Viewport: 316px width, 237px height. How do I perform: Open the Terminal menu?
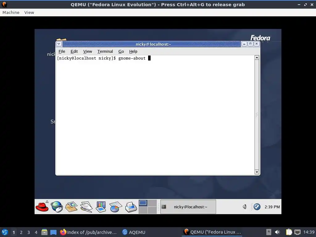(x=105, y=52)
